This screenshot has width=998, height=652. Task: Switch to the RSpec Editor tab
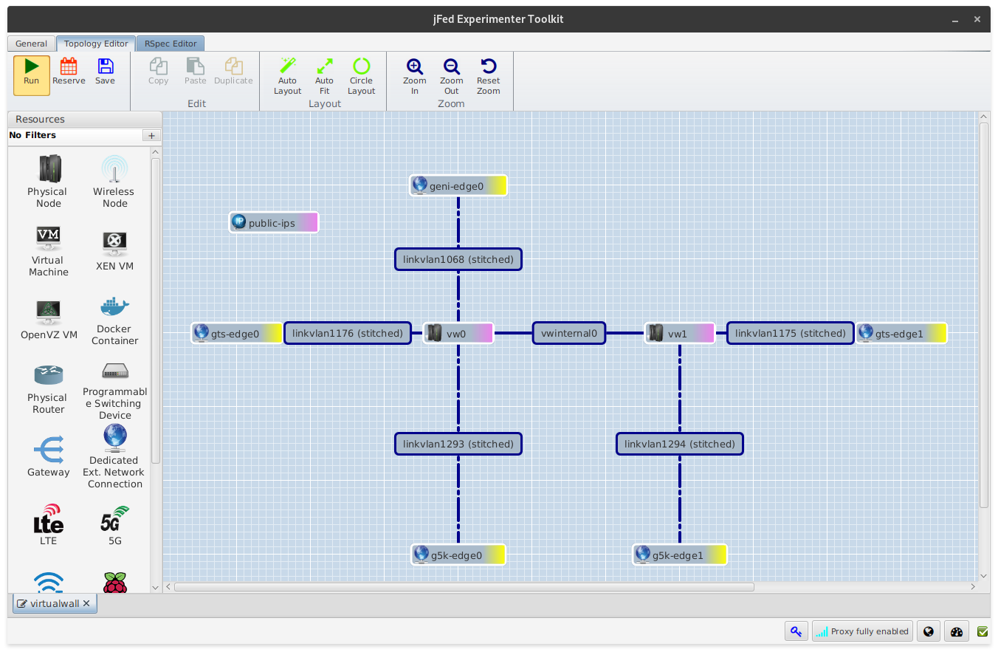click(171, 44)
